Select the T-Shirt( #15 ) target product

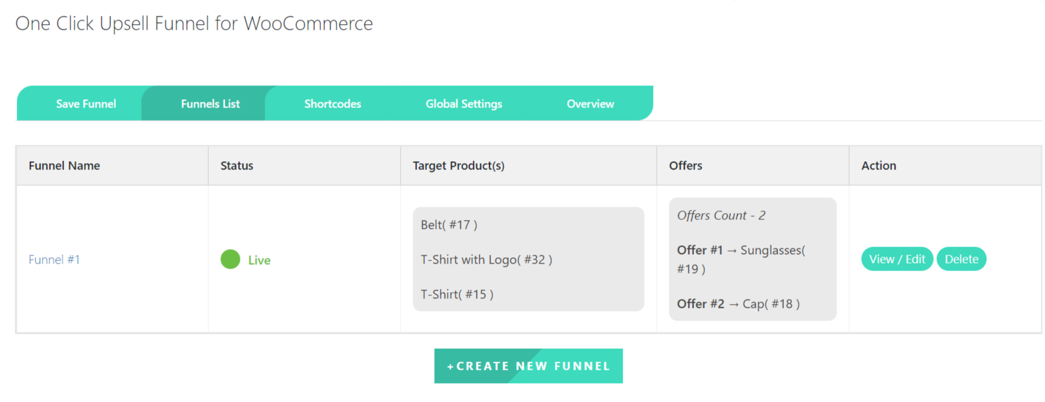tap(457, 295)
